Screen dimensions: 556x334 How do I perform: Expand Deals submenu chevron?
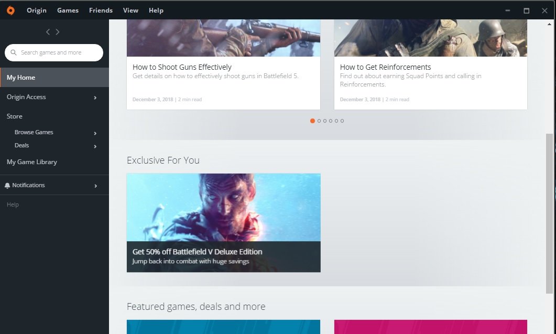pos(95,146)
